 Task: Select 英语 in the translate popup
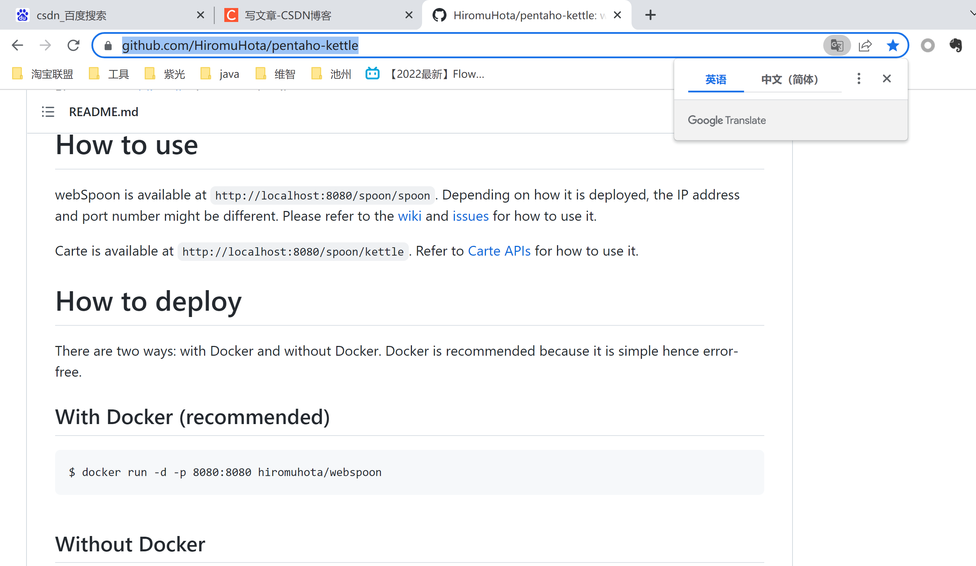716,80
